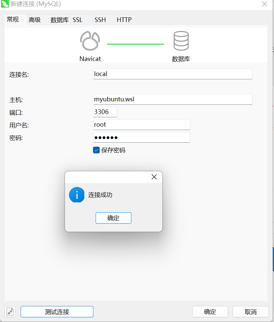Toggle the Save Password checkbox
This screenshot has height=322, width=274.
pyautogui.click(x=96, y=150)
